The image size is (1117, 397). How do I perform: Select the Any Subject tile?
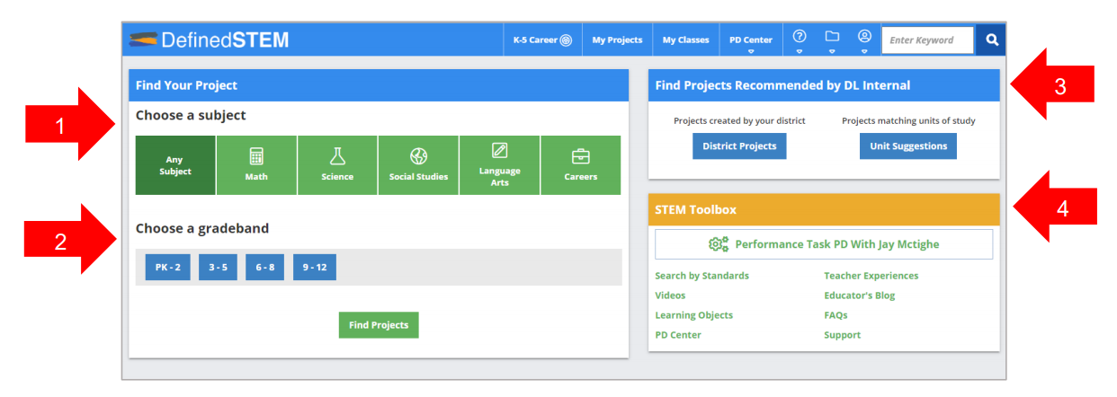tap(175, 165)
